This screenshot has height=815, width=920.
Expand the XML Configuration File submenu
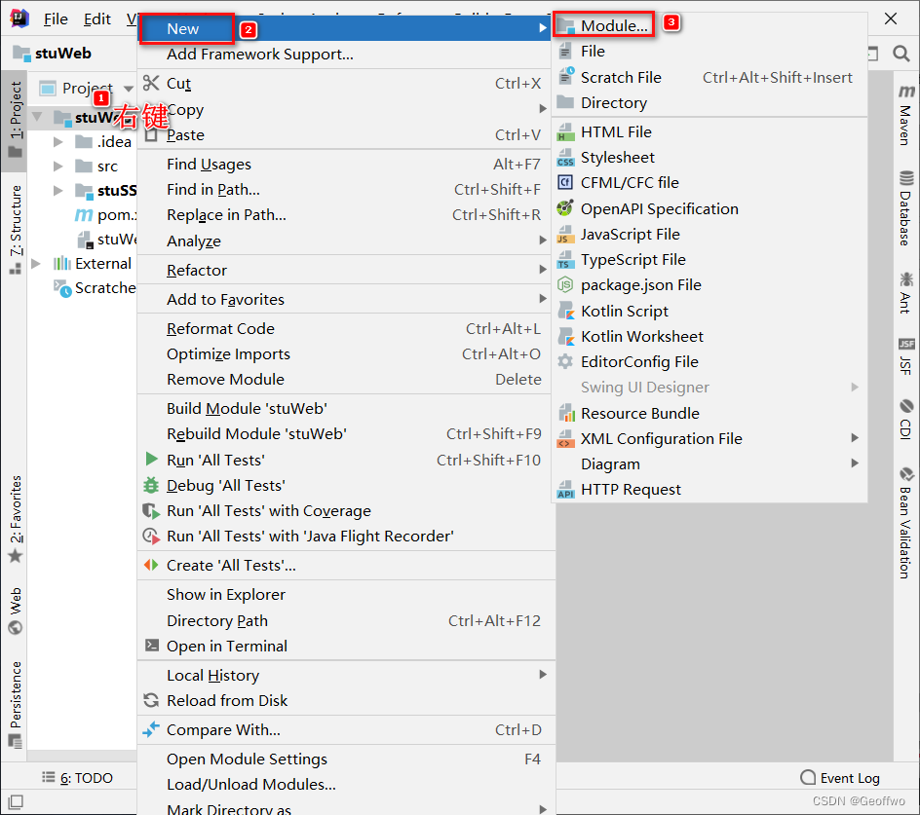point(709,438)
